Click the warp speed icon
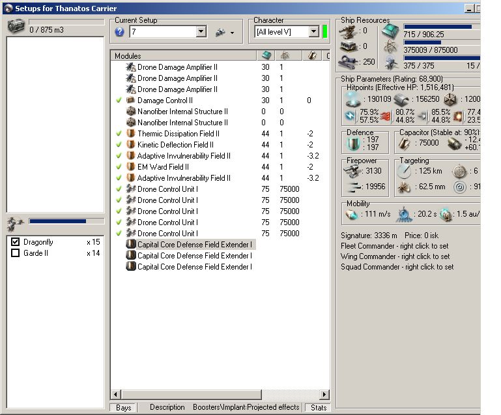This screenshot has height=415, width=501. point(446,215)
